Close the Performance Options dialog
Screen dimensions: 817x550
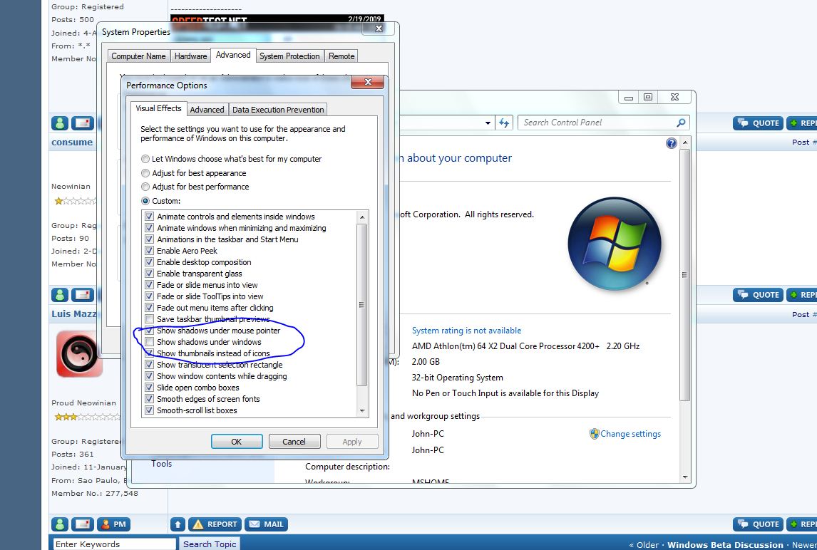pos(368,82)
